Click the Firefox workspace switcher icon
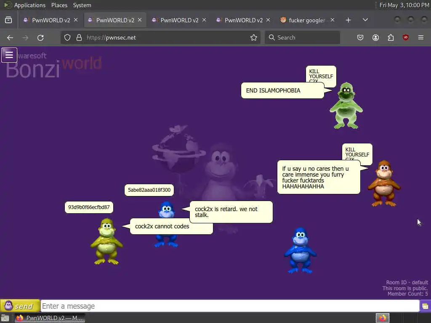This screenshot has width=431, height=323. point(382,318)
